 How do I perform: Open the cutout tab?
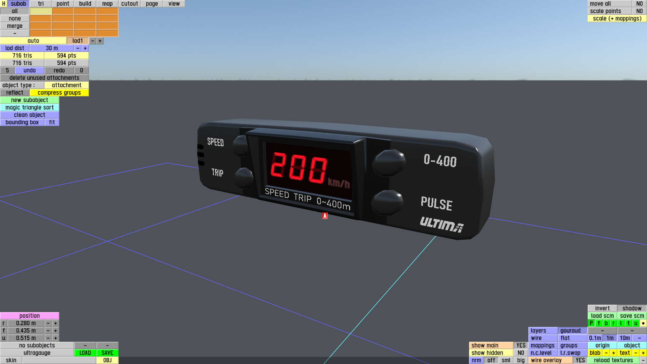(129, 4)
